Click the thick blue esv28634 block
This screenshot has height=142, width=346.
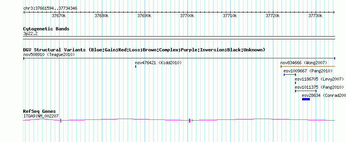coord(306,99)
